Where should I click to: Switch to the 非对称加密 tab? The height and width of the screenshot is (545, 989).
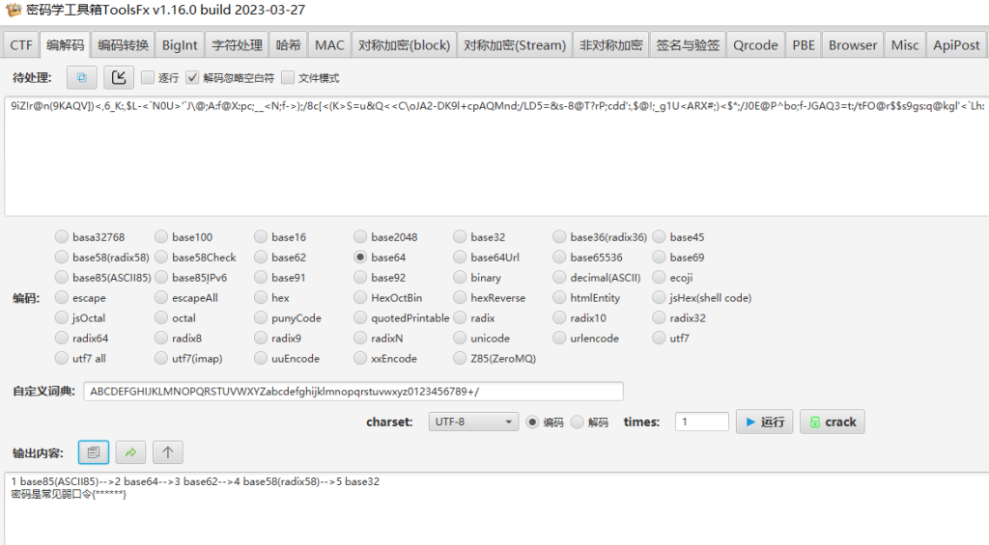[x=610, y=45]
